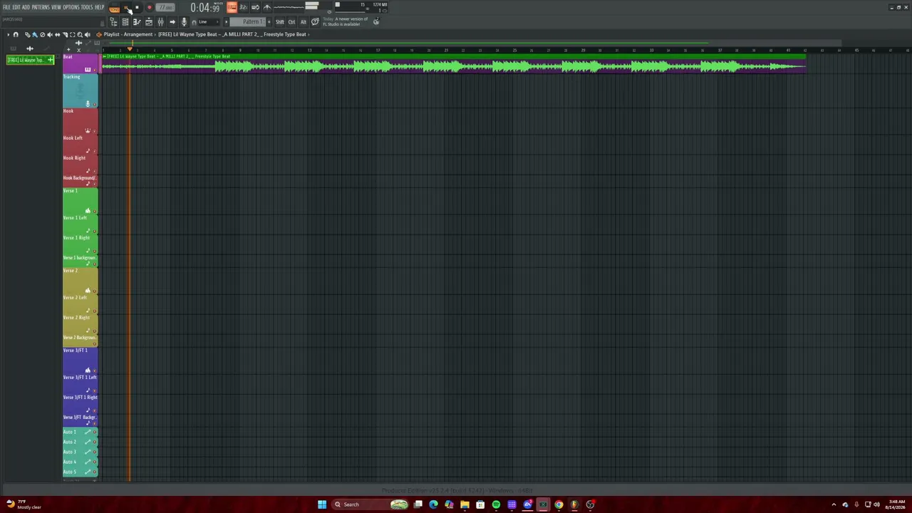Open Spotify from the taskbar
This screenshot has height=513, width=912.
pos(496,504)
